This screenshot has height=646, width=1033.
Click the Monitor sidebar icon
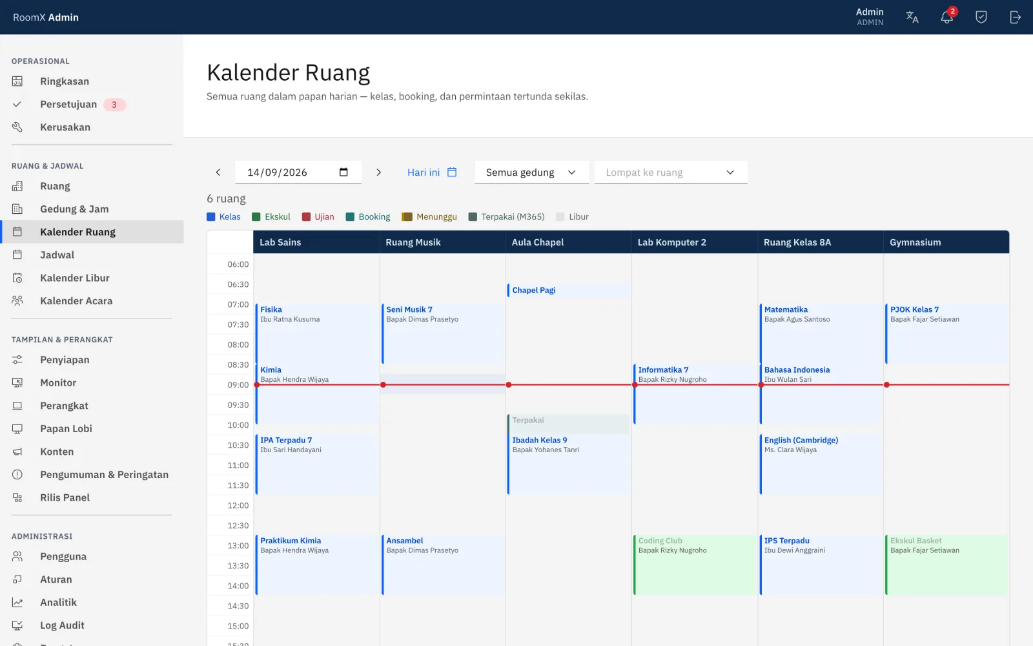17,383
